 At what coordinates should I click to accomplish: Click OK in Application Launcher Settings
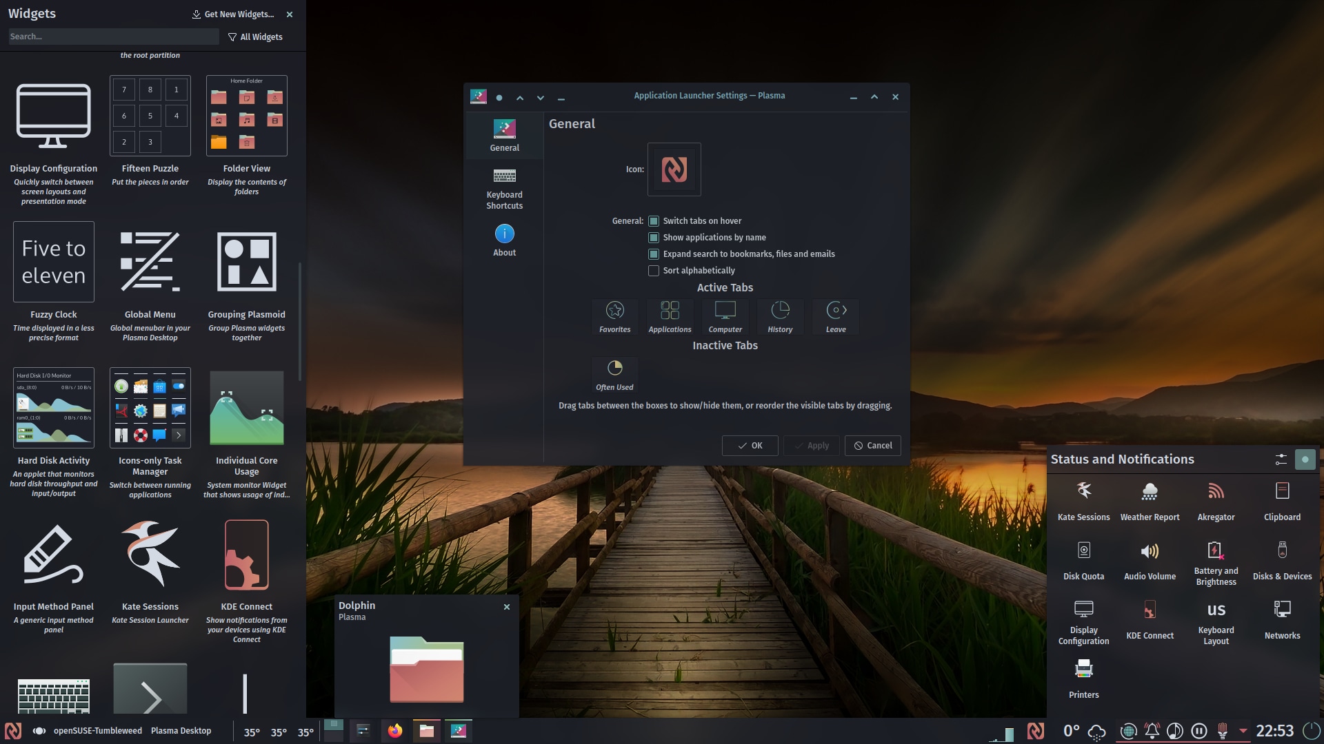(750, 446)
